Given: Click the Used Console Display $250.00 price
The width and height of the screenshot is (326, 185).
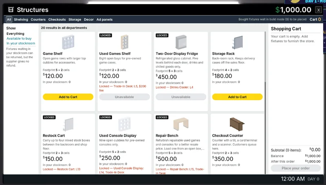Looking at the screenshot, I should pyautogui.click(x=110, y=158).
